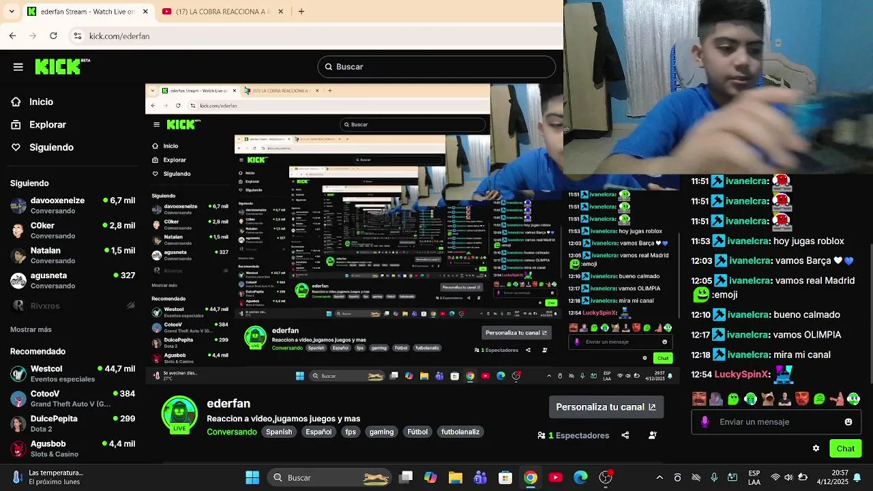Select offline channel Rivxros
The height and width of the screenshot is (491, 873).
point(72,306)
